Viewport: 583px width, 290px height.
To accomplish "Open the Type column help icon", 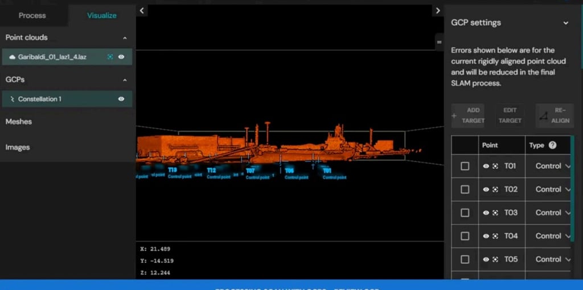I will [552, 146].
